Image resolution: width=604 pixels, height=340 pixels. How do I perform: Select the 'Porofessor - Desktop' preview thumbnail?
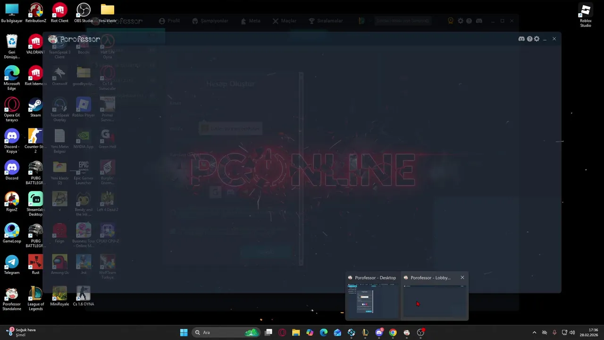click(x=373, y=301)
